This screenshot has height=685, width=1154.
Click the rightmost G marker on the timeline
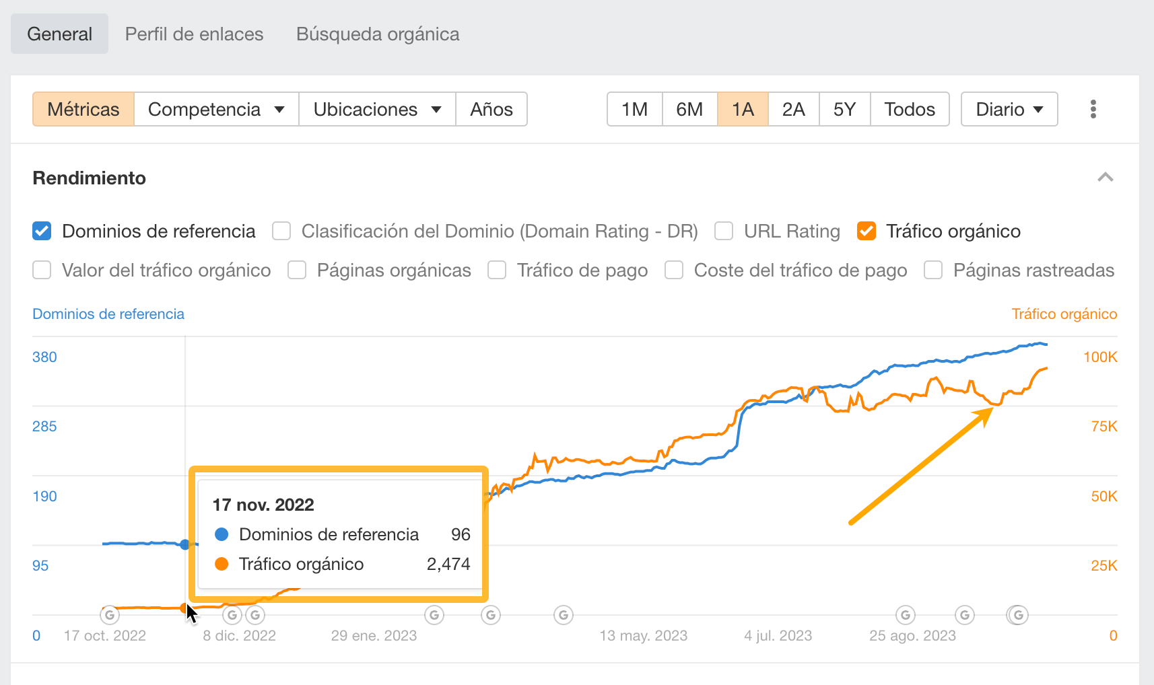coord(1017,614)
